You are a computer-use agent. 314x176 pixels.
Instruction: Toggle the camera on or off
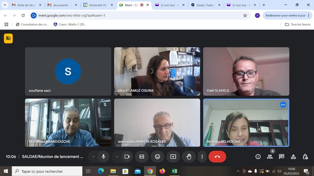[x=127, y=157]
